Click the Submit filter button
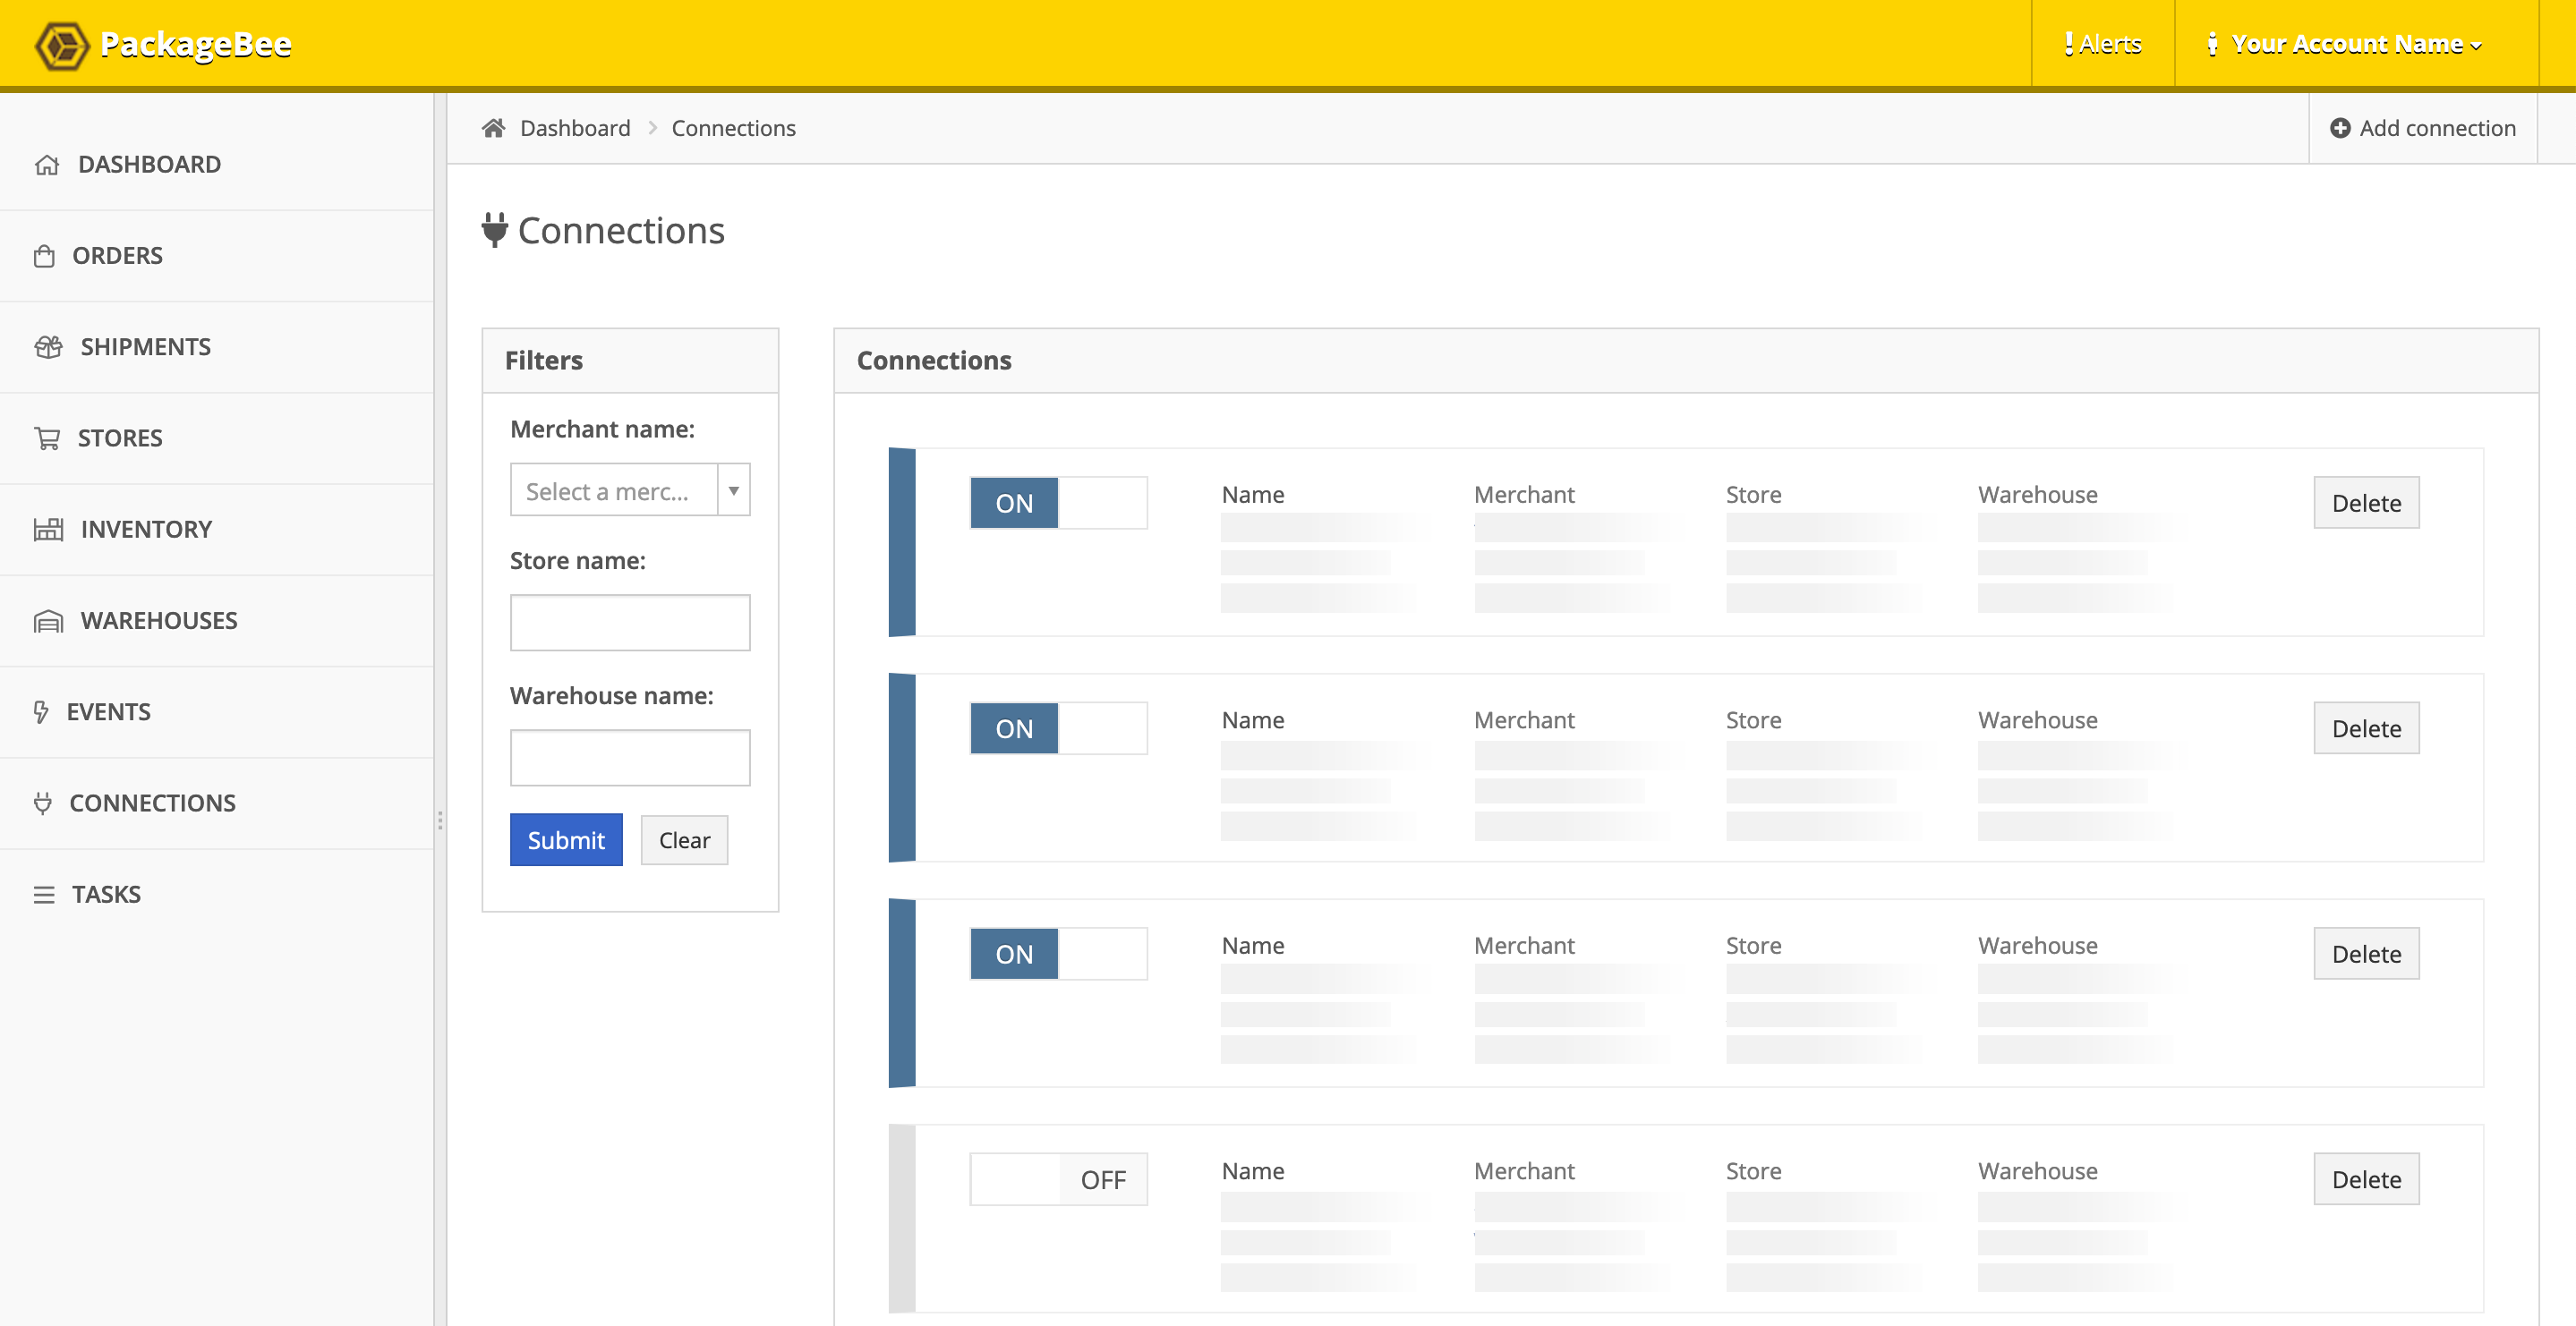 [566, 840]
